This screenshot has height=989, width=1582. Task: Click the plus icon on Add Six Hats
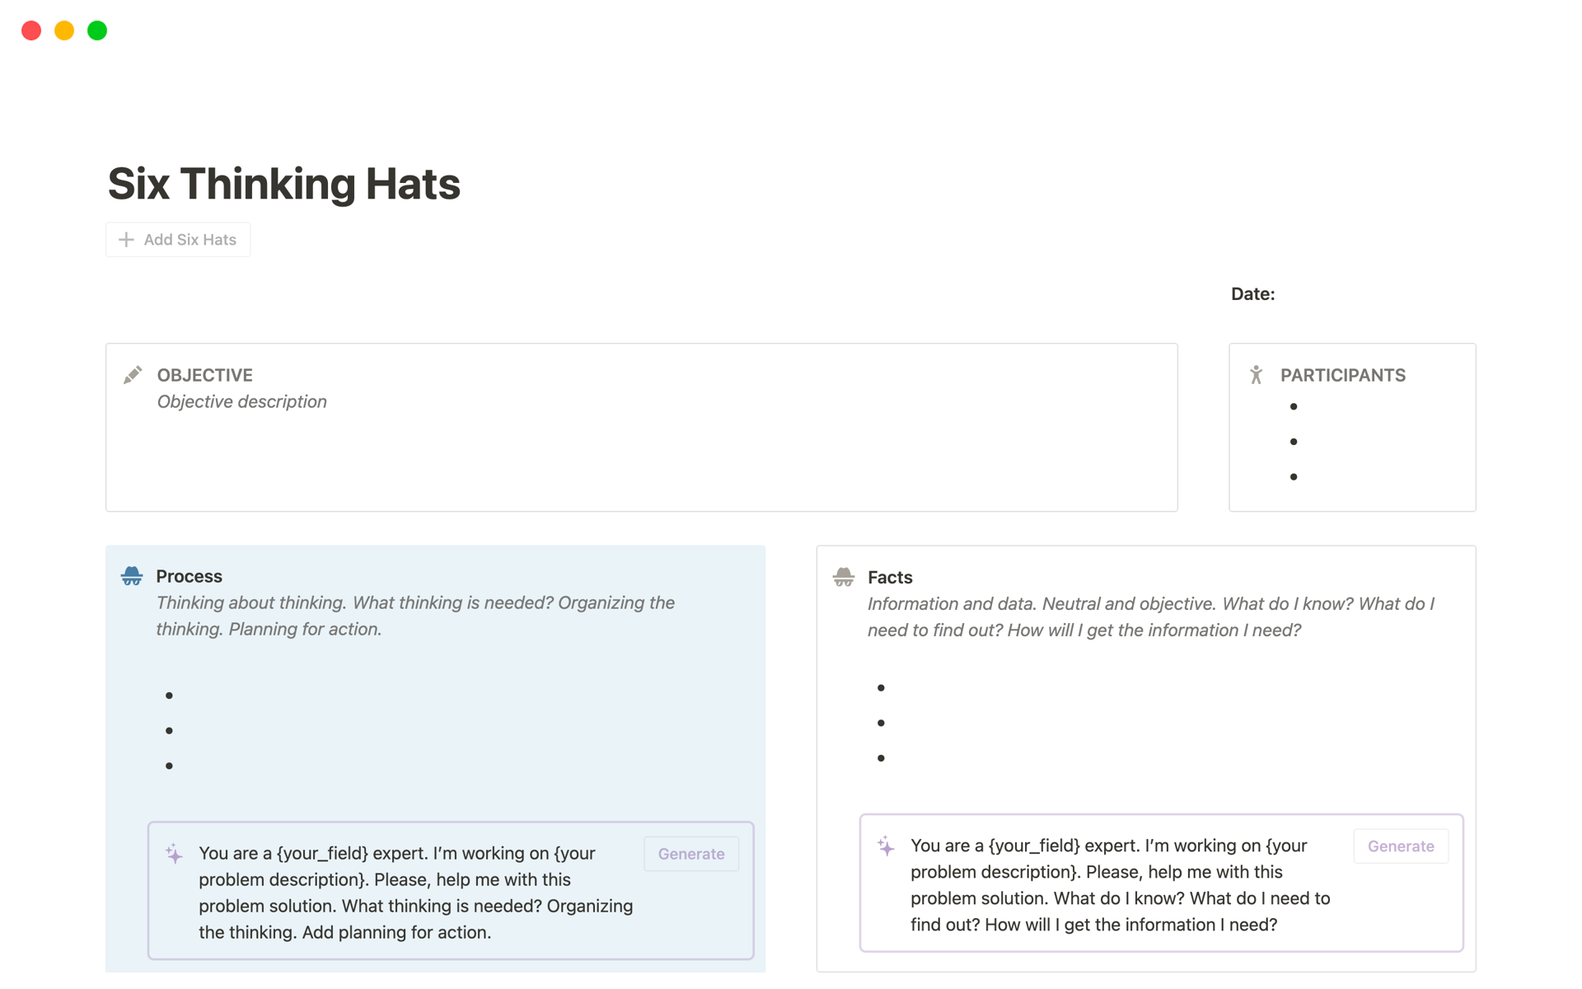pyautogui.click(x=126, y=240)
